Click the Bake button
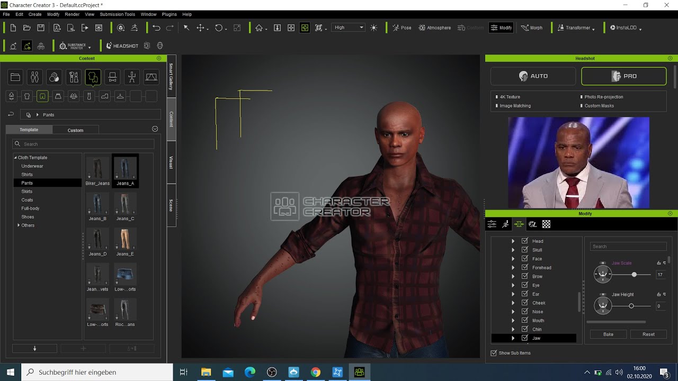678x381 pixels. 608,334
